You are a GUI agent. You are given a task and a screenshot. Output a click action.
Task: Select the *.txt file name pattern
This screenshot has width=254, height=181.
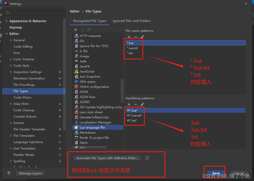186,53
